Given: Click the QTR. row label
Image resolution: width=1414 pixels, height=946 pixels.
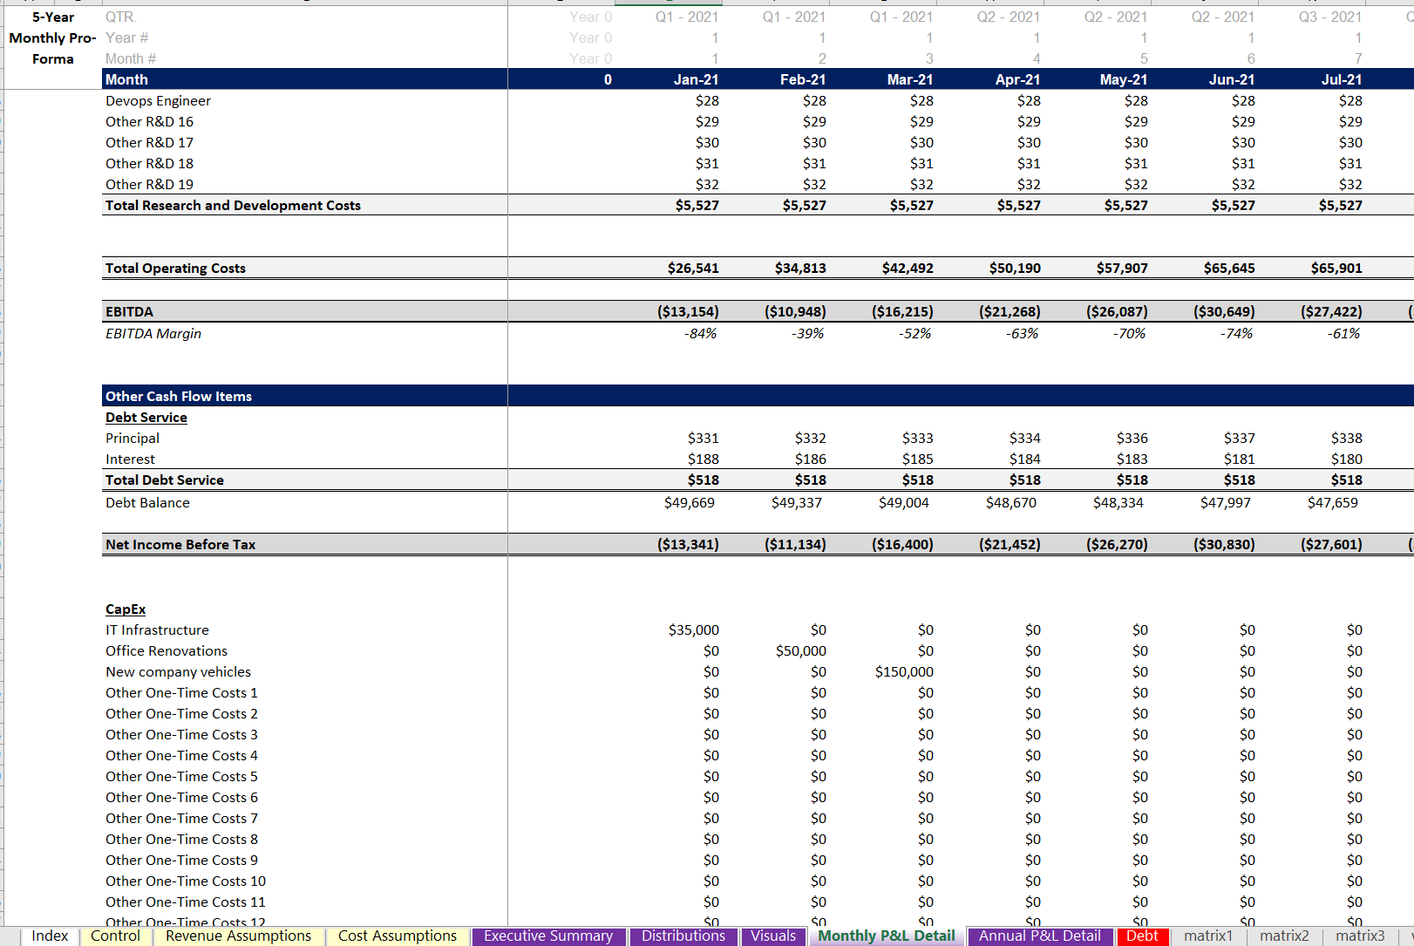Looking at the screenshot, I should coord(121,17).
